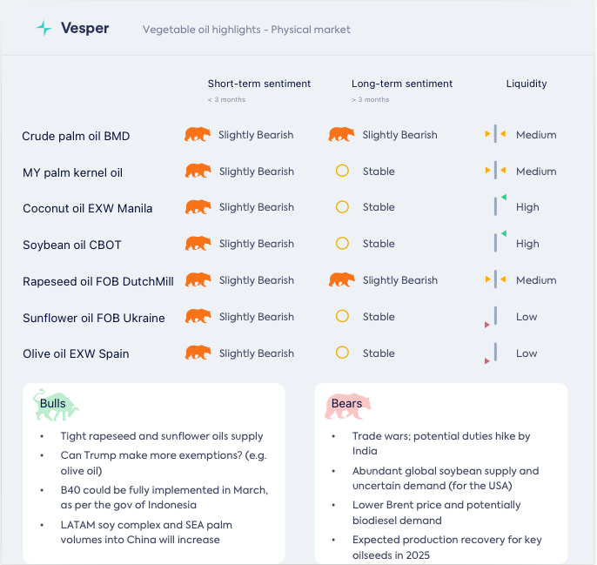
Task: Click the Vesper star logo icon
Action: [44, 29]
